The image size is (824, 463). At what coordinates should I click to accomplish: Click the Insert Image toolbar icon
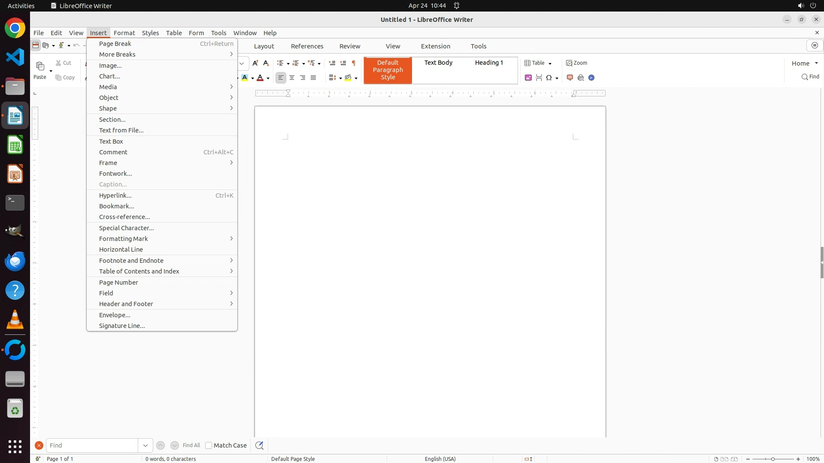[x=528, y=78]
